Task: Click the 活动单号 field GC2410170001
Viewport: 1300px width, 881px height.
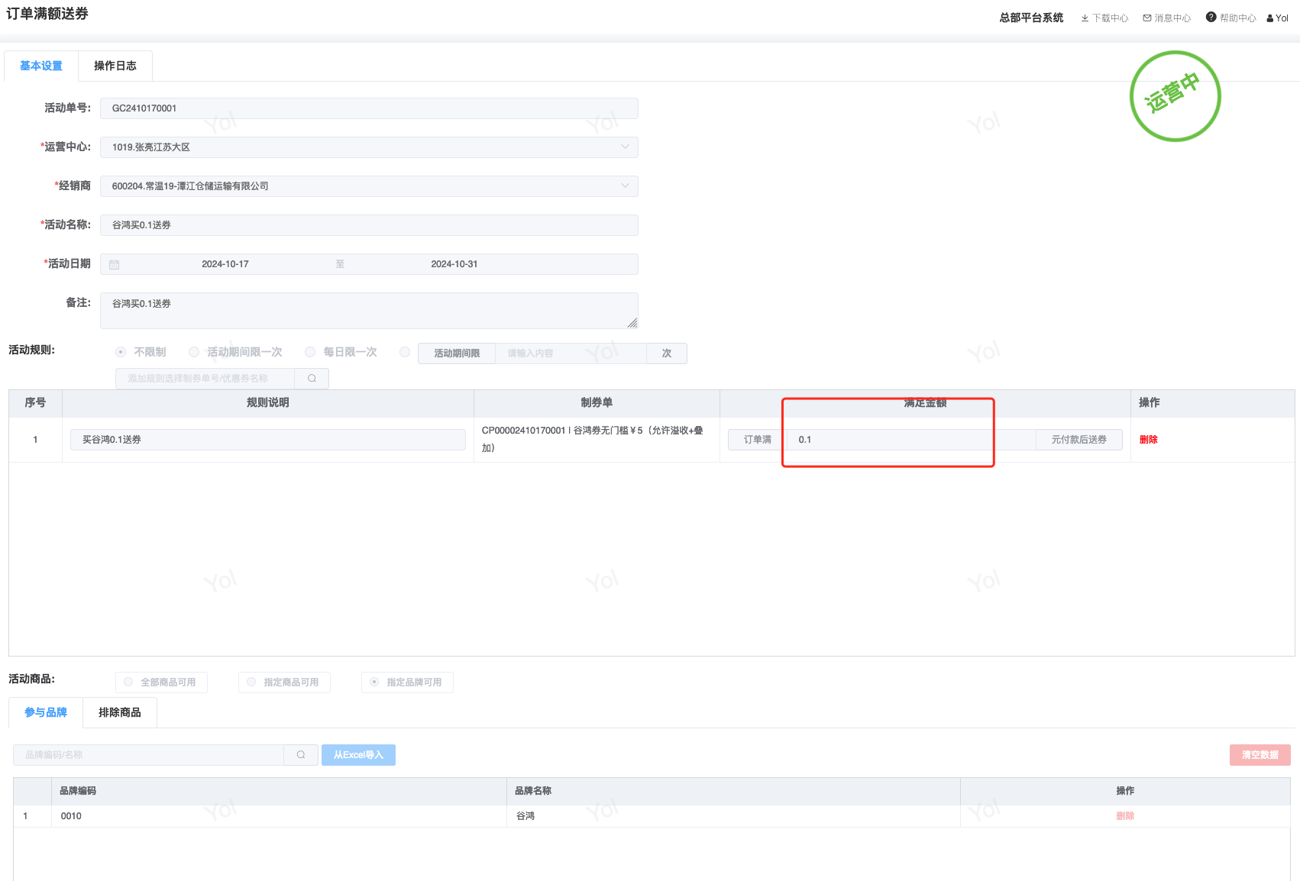Action: point(369,108)
